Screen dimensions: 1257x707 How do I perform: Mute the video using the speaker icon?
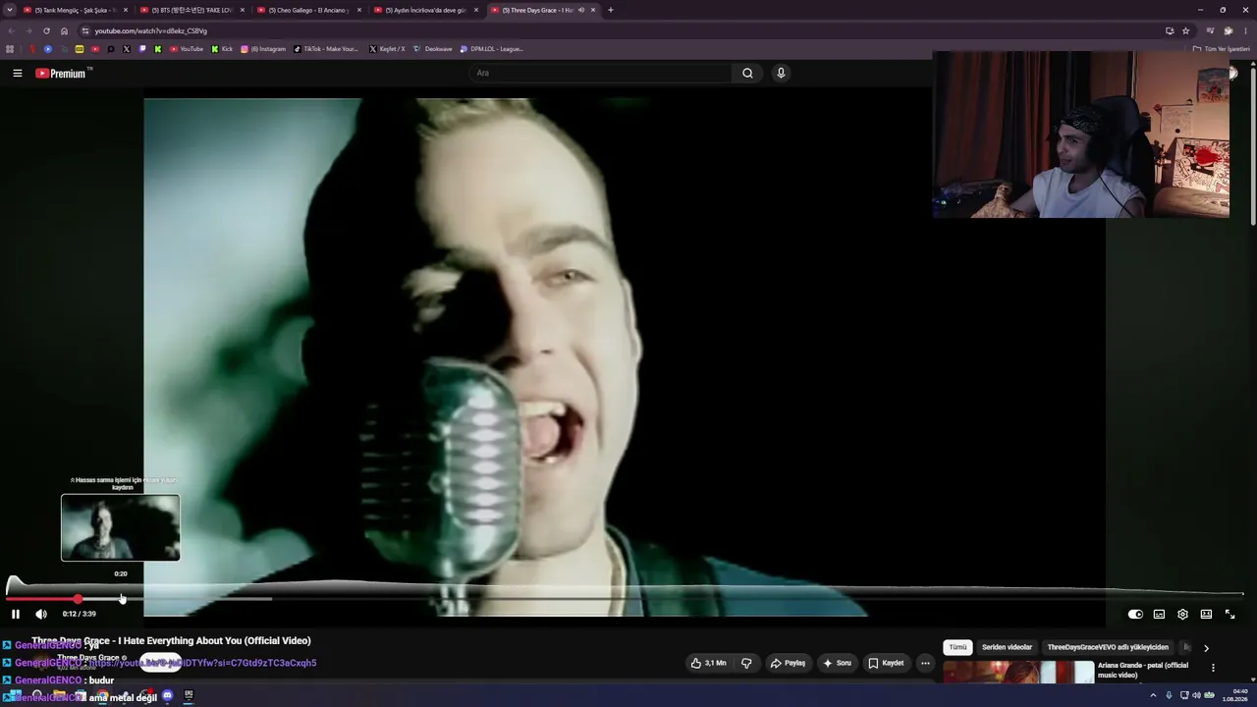coord(41,614)
